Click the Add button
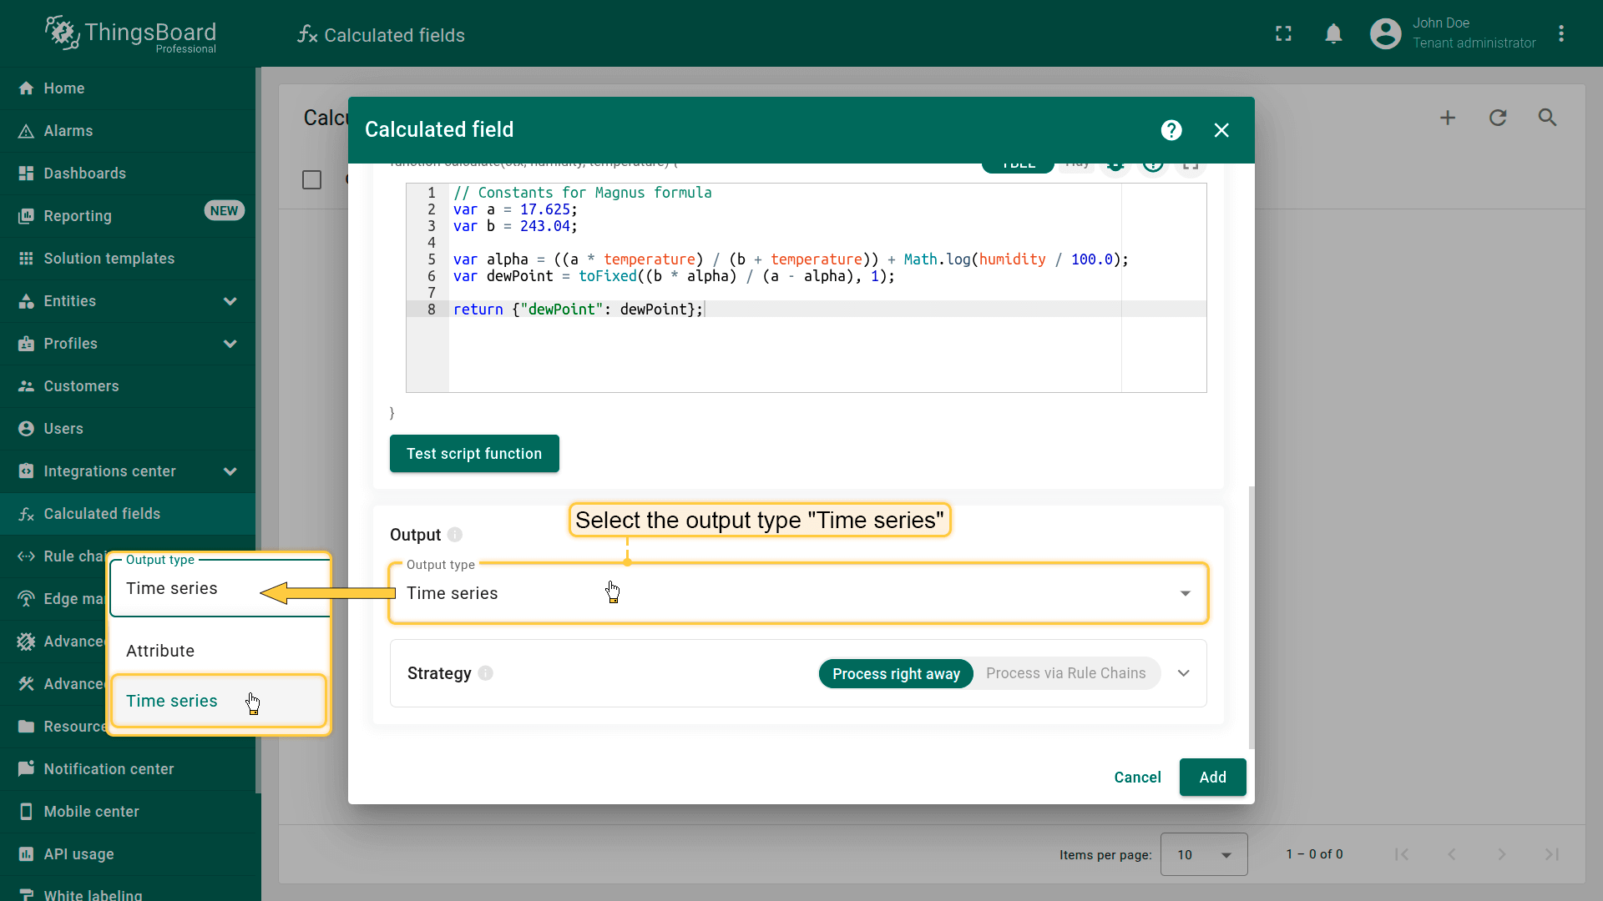This screenshot has height=901, width=1603. 1212,778
